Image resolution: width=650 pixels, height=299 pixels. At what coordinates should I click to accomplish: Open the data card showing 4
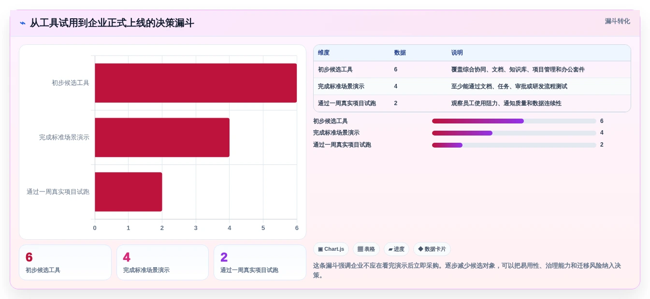[162, 262]
